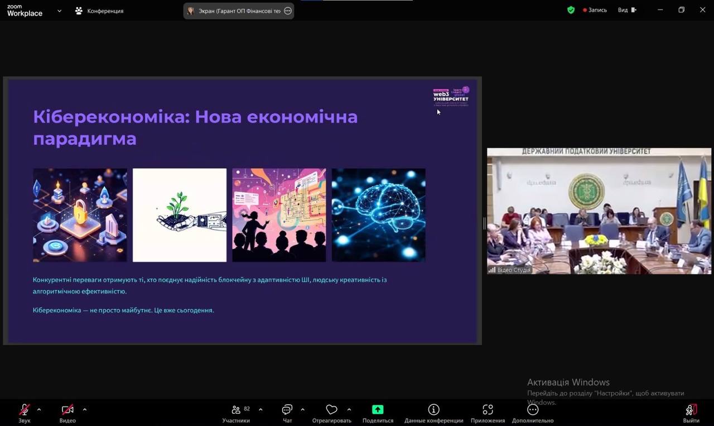Open the Вид view menu

pos(626,10)
